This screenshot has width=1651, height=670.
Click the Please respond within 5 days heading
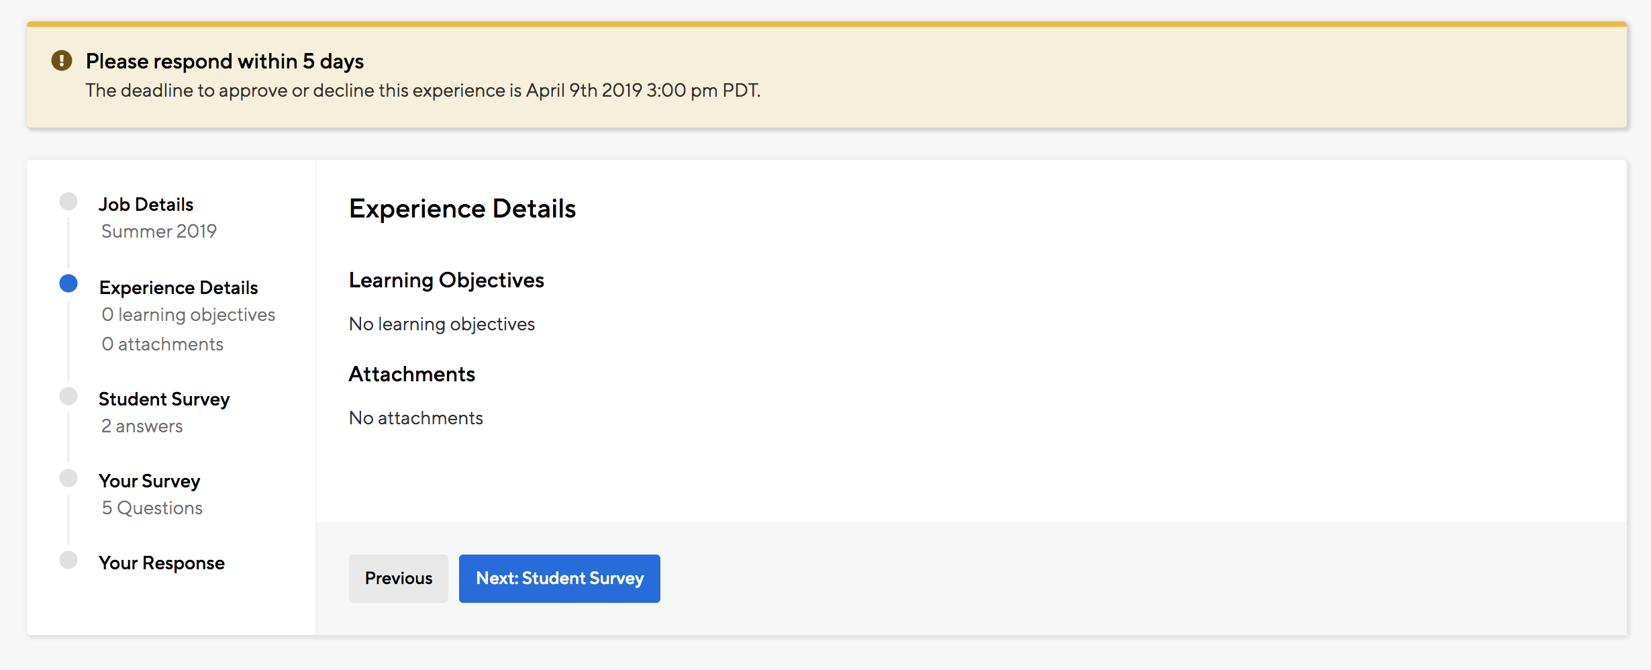(x=224, y=61)
